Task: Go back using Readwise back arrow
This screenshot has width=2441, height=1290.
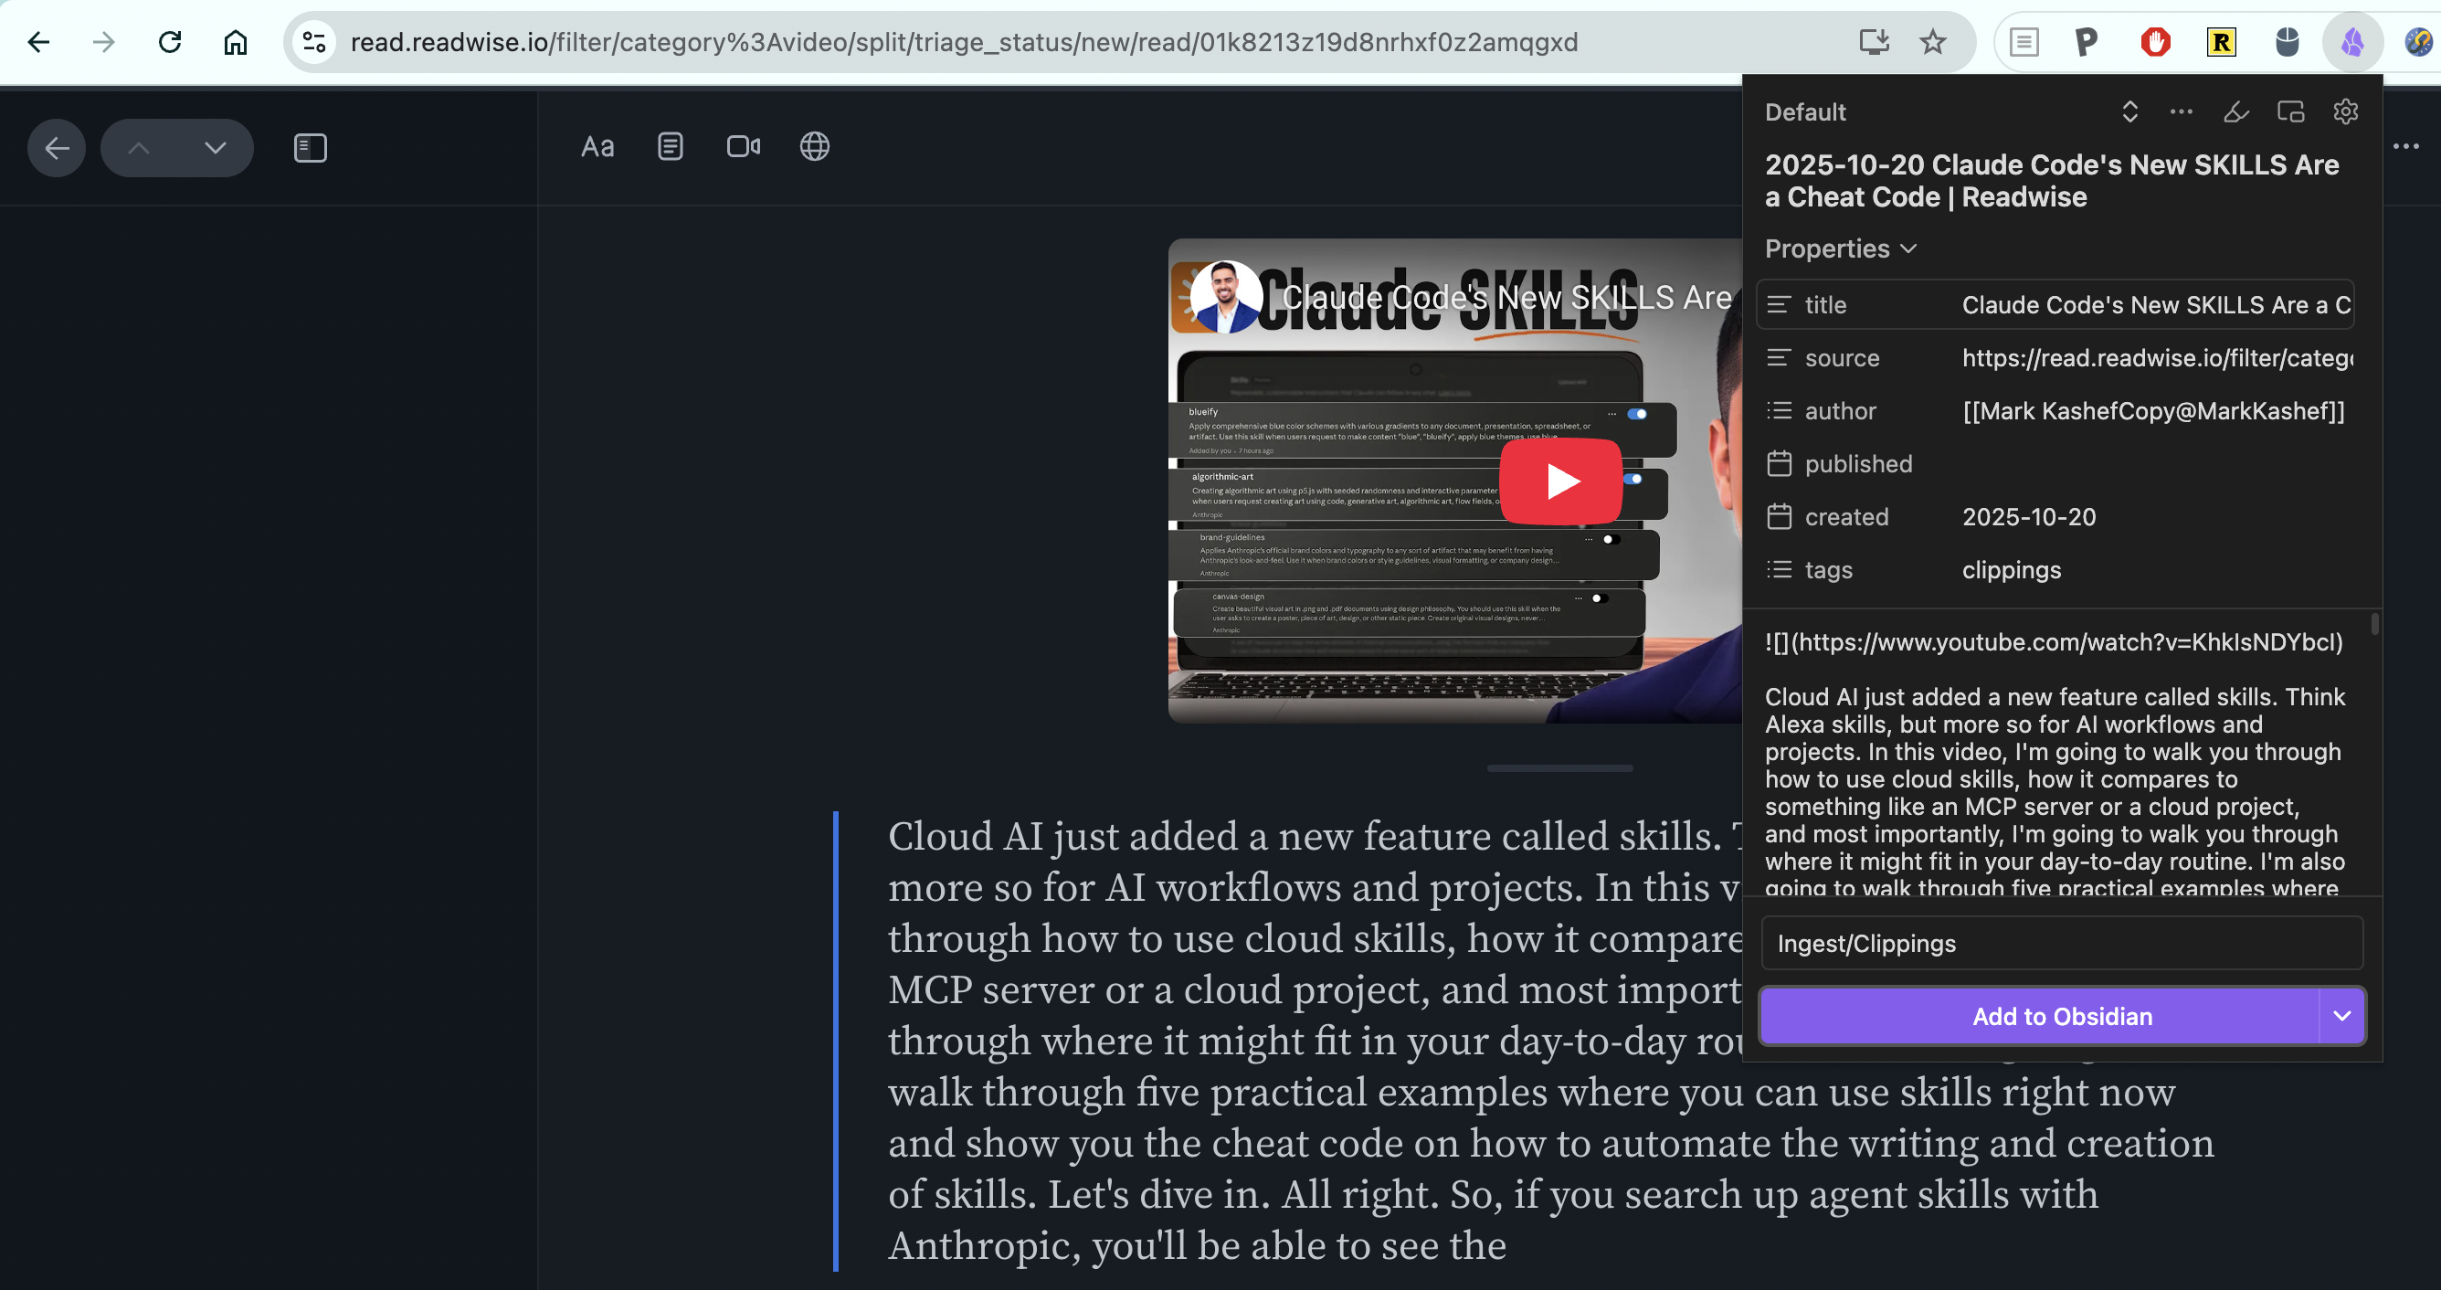Action: 56,147
